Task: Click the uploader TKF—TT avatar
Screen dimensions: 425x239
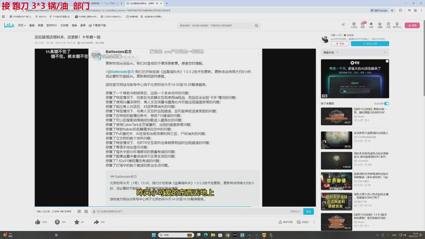Action: point(325,39)
